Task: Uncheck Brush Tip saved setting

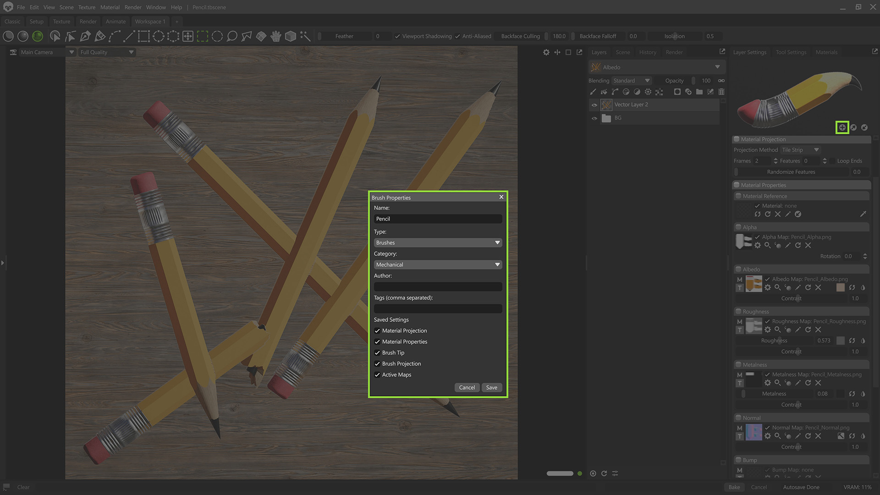Action: coord(377,353)
